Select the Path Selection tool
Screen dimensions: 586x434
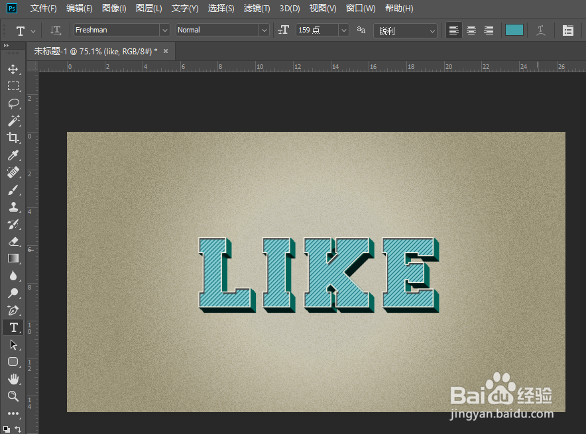tap(13, 345)
